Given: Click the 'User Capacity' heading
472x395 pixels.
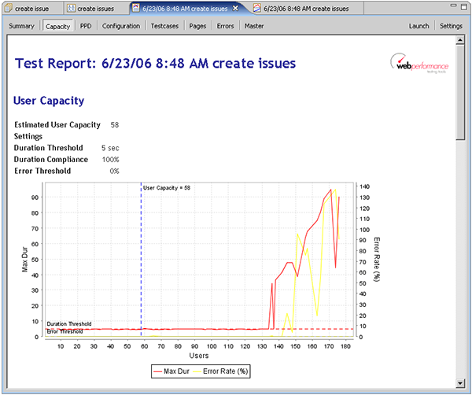Looking at the screenshot, I should [49, 101].
